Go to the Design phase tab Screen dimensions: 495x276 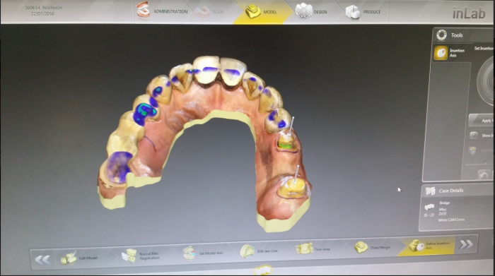[x=312, y=12]
